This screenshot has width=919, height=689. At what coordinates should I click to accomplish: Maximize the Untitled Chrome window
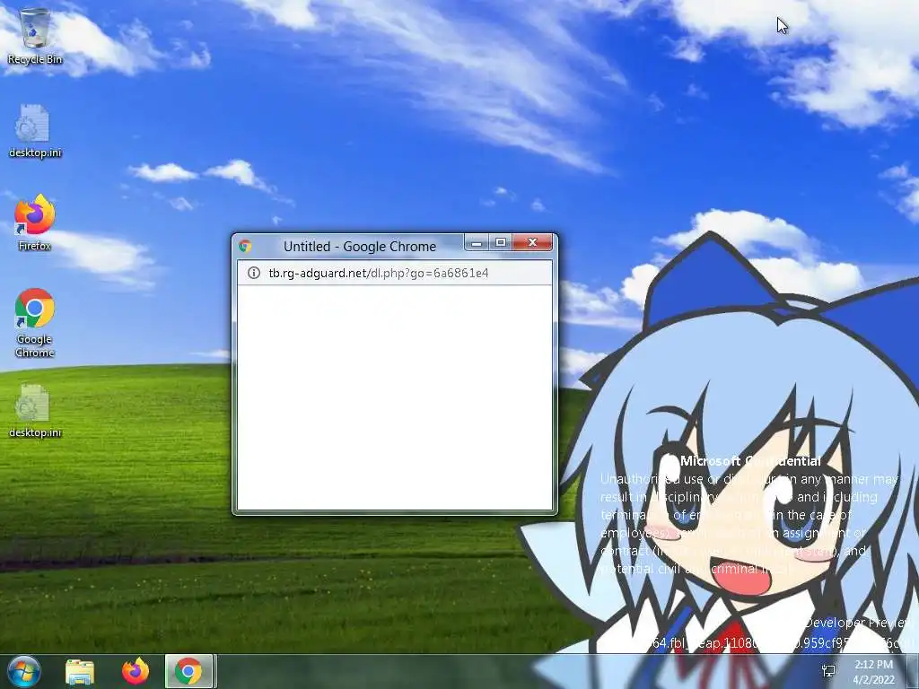pyautogui.click(x=501, y=242)
